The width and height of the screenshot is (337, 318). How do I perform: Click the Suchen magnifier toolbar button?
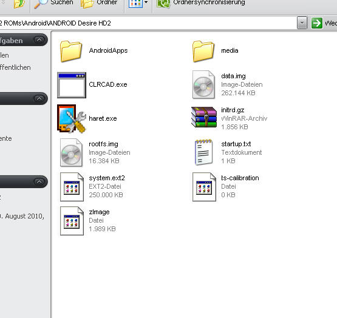53,3
